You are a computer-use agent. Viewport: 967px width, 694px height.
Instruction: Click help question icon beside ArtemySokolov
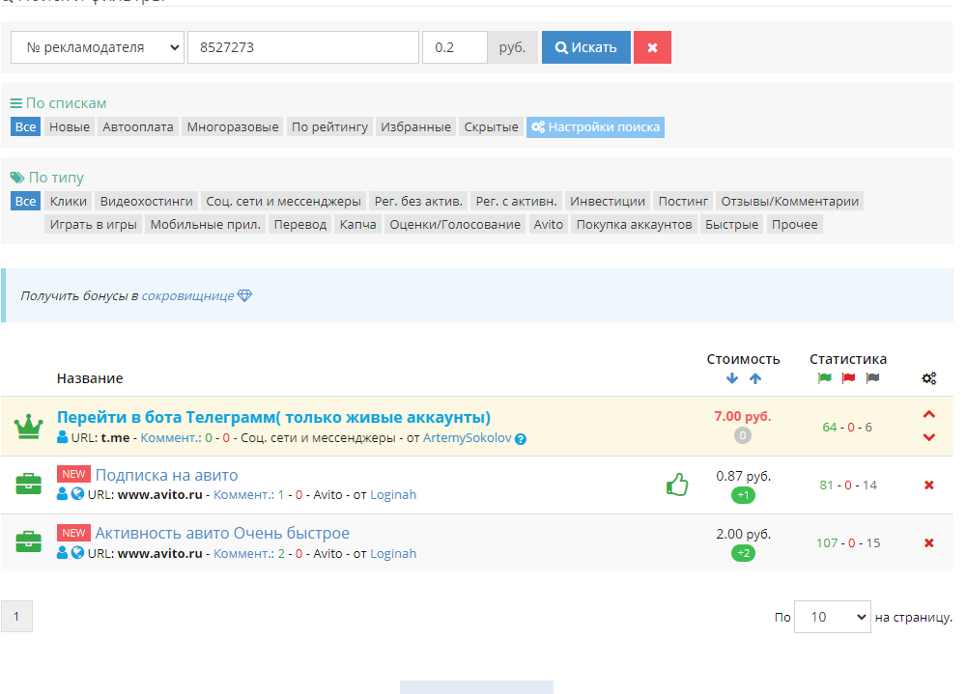(521, 439)
